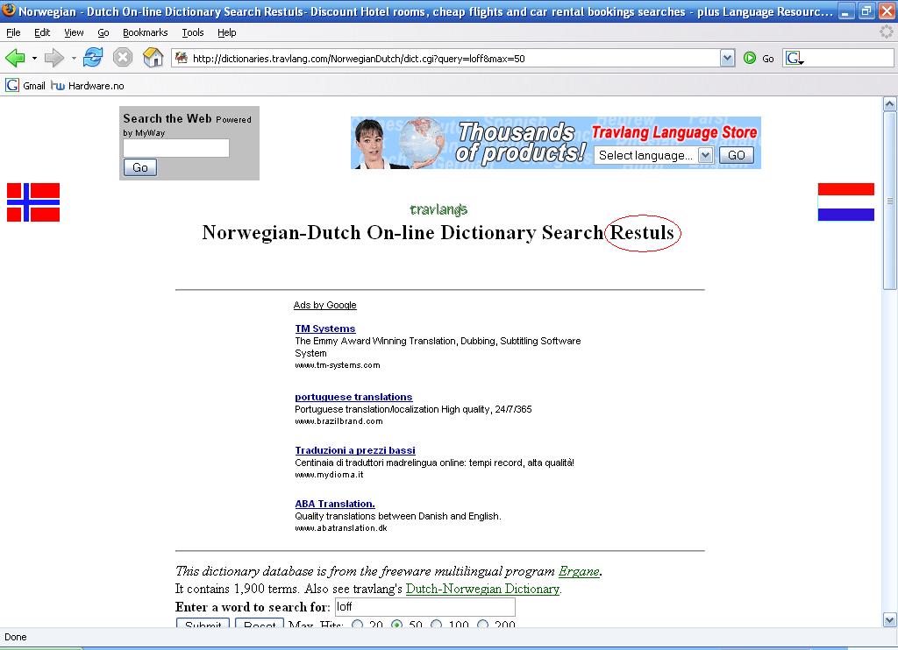Click the throbber activity icon

(x=886, y=32)
